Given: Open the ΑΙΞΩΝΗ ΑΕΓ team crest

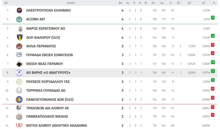Looking at the screenshot, I should point(19,19).
